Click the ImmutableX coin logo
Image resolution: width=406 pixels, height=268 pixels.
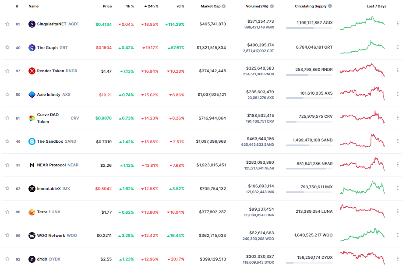[32, 189]
